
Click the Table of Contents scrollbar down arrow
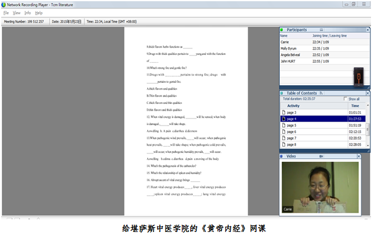[x=367, y=146]
